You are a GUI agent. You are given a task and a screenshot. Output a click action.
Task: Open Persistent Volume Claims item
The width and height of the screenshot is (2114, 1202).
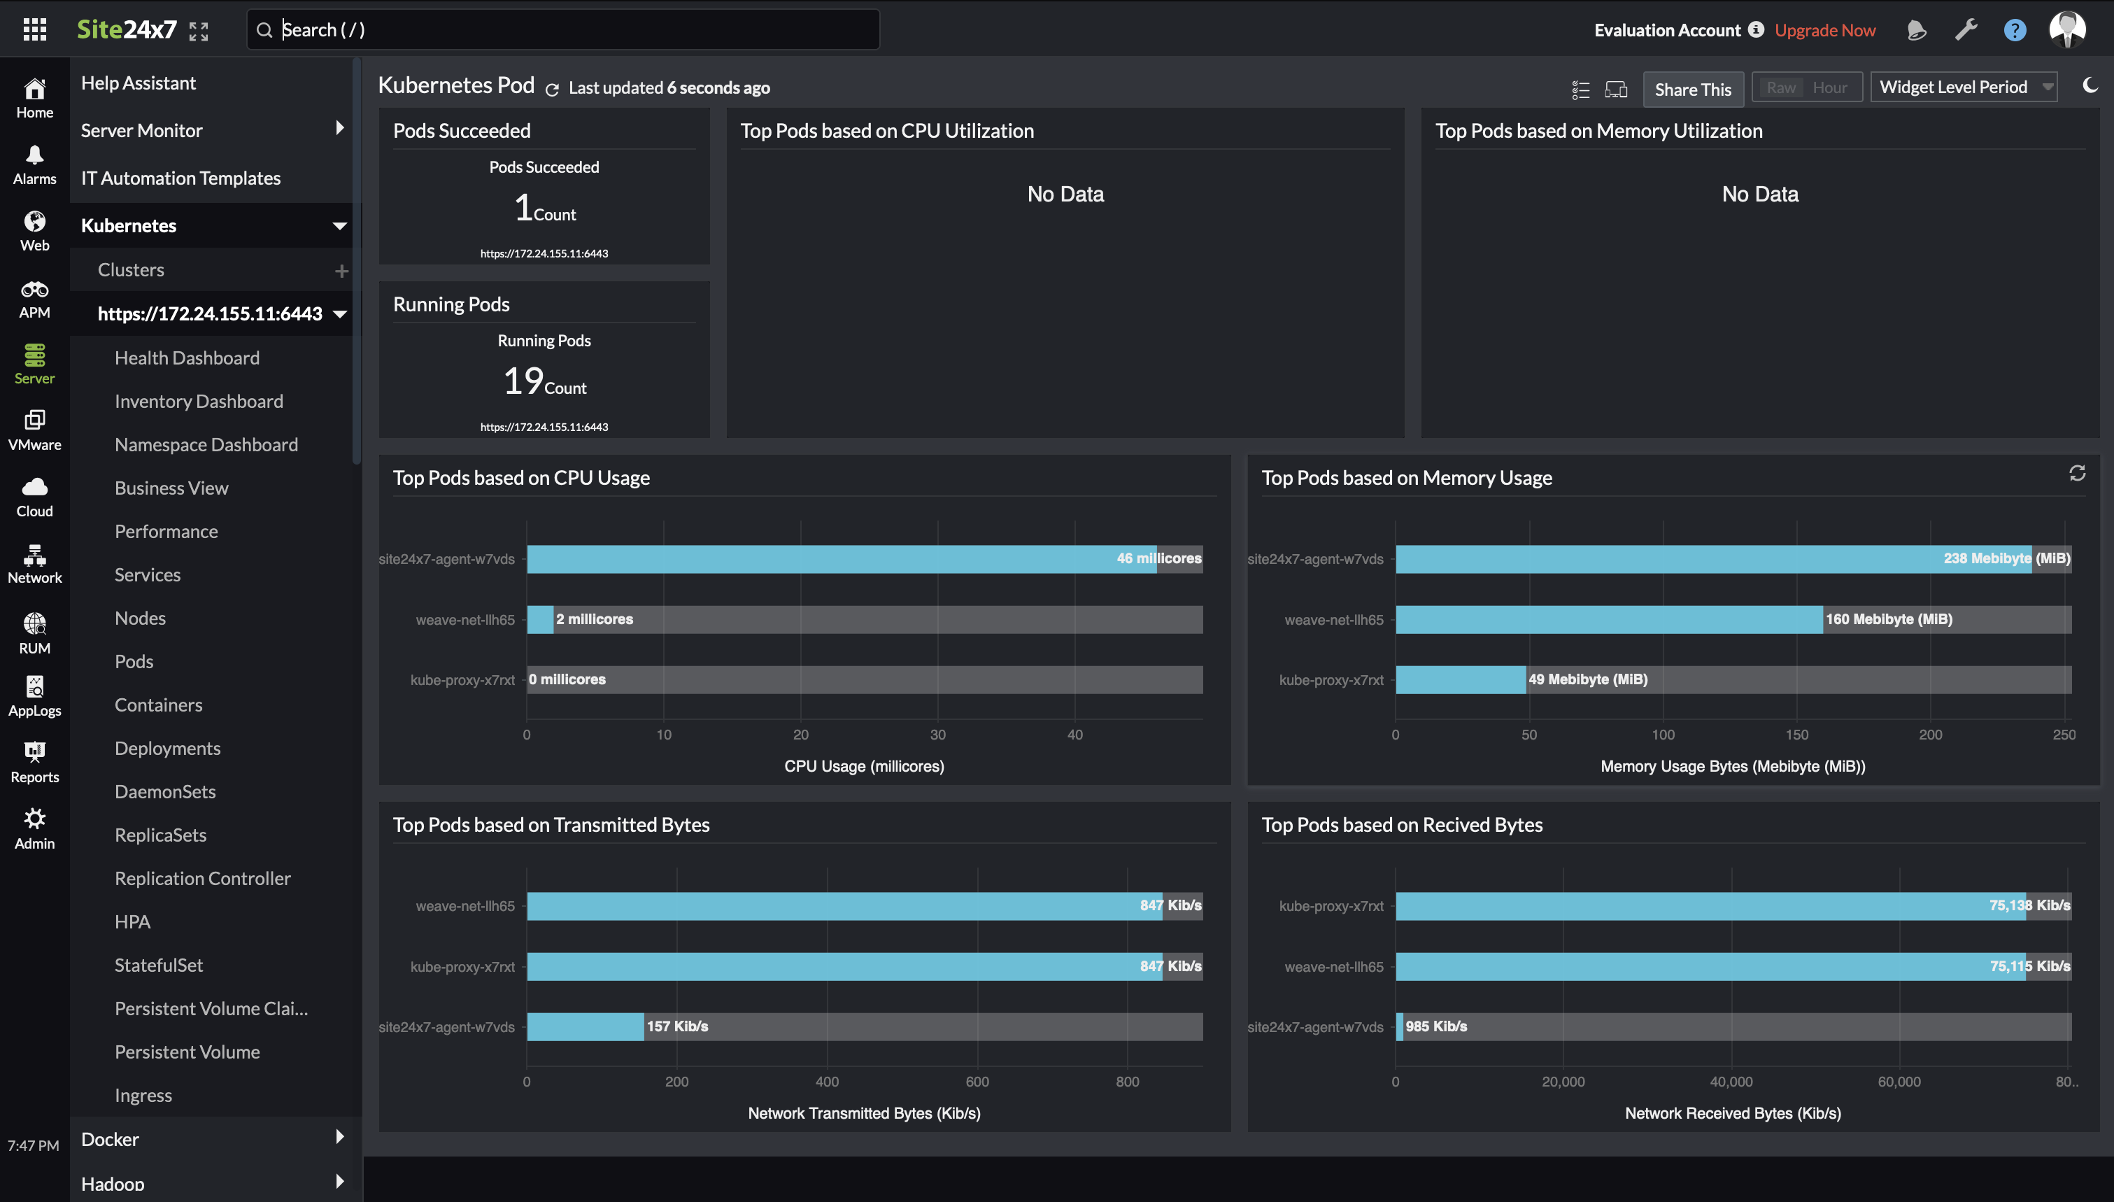pos(211,1008)
